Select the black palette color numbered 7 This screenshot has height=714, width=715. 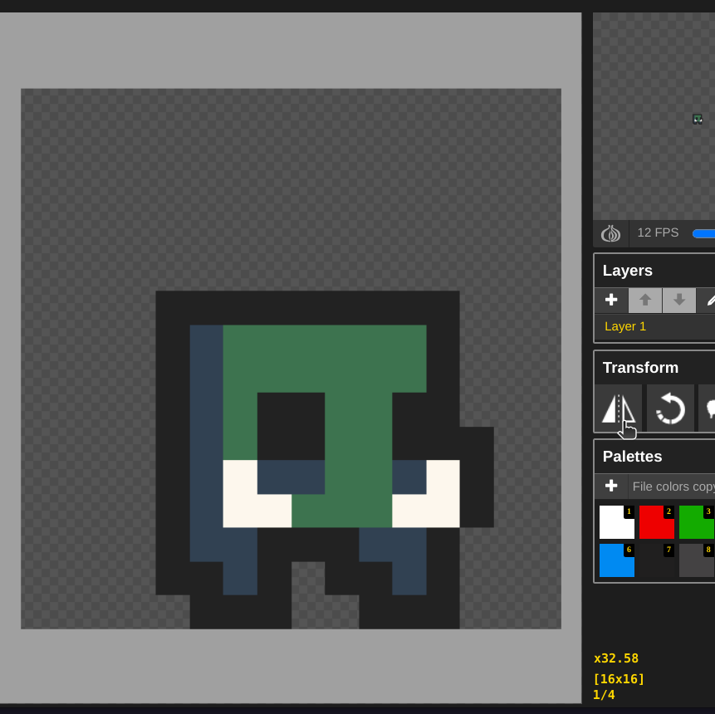tap(654, 562)
